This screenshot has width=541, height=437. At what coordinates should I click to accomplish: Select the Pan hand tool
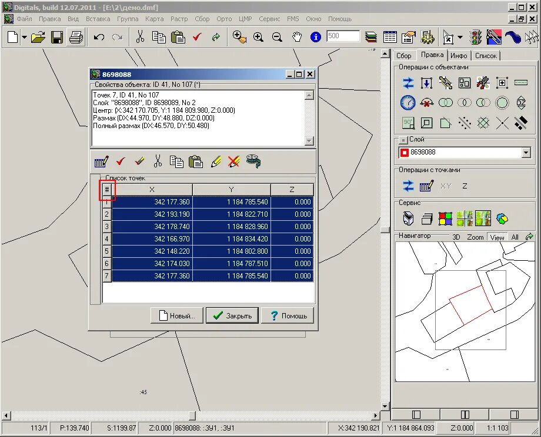[x=297, y=37]
